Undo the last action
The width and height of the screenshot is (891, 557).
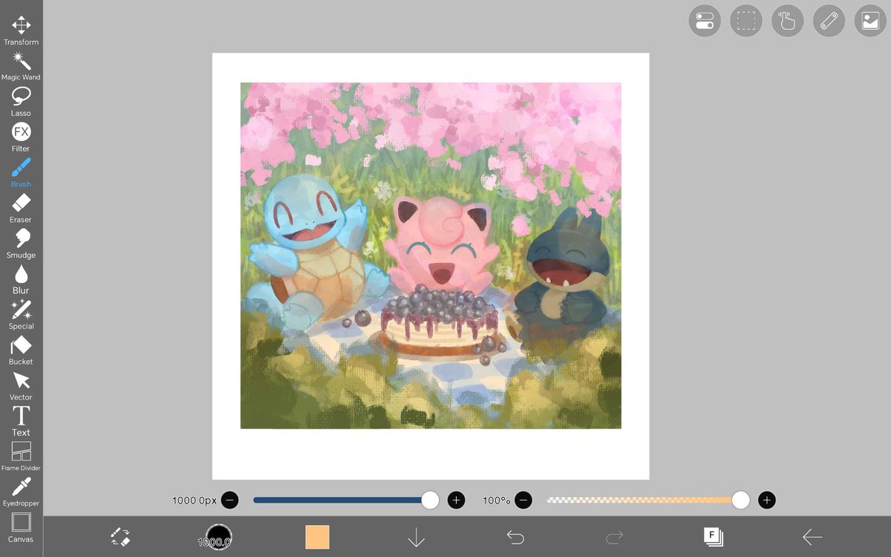click(515, 537)
